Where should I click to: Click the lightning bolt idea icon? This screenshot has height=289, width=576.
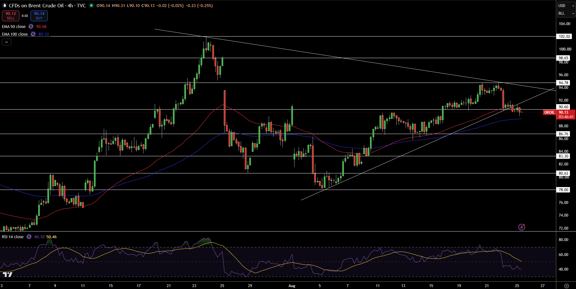tap(522, 227)
